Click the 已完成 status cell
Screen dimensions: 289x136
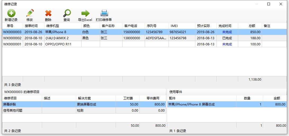227,38
